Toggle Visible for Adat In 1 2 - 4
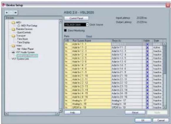The width and height of the screenshot is (171, 124). point(147,55)
